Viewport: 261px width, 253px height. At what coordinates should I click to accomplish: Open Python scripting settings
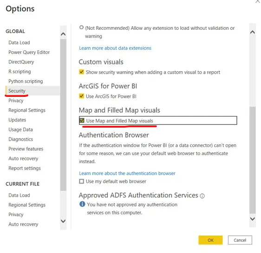pyautogui.click(x=26, y=81)
